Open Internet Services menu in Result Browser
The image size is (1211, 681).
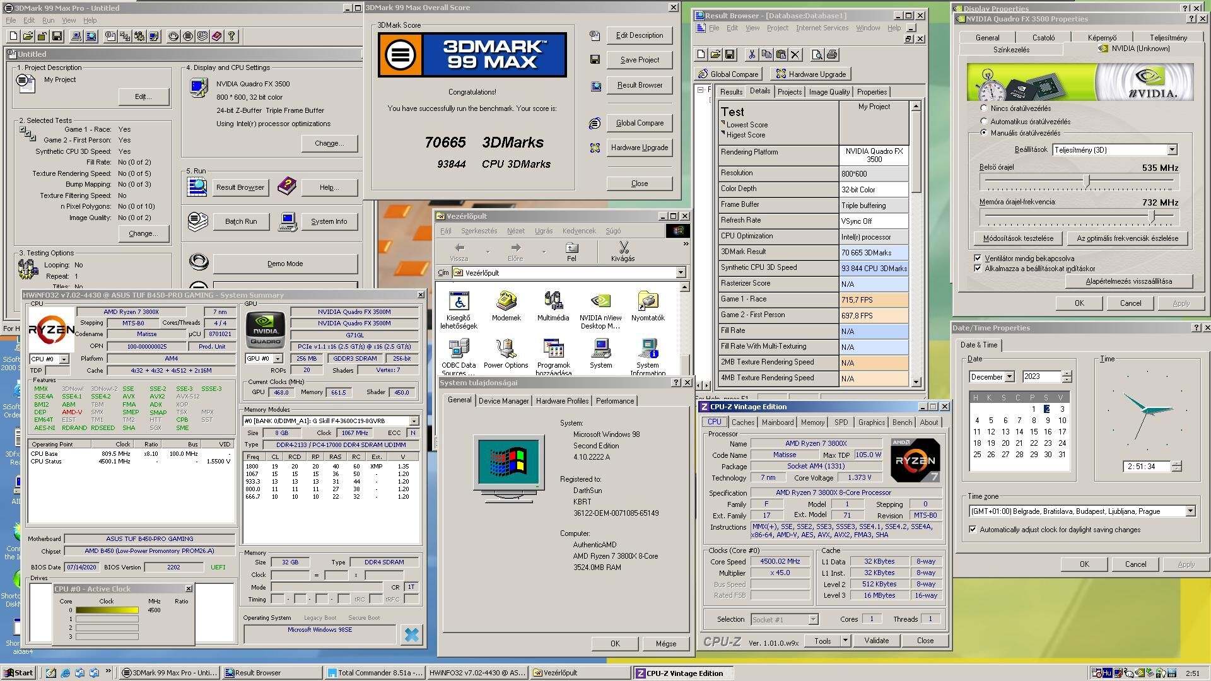822,28
